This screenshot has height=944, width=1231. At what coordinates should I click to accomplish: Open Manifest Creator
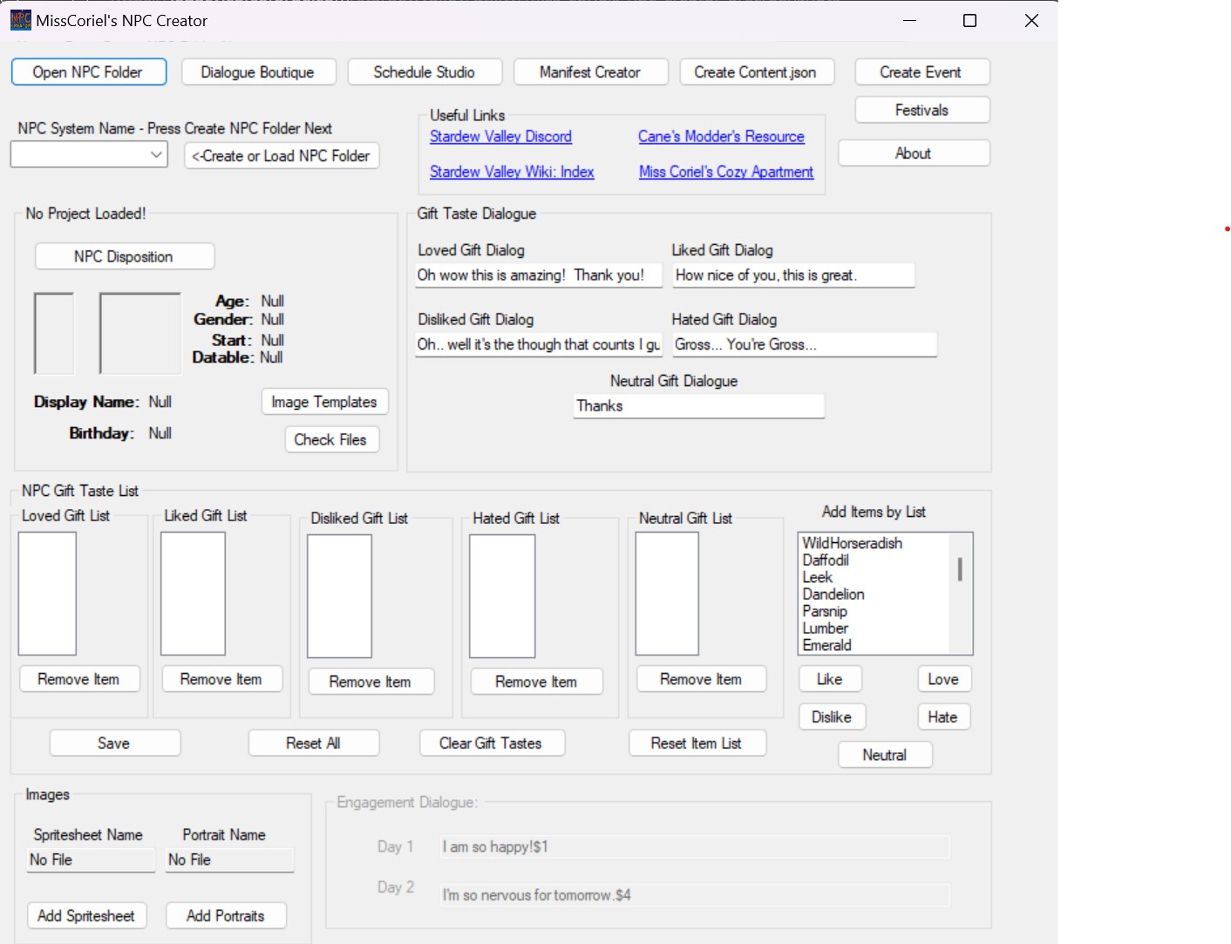click(591, 72)
